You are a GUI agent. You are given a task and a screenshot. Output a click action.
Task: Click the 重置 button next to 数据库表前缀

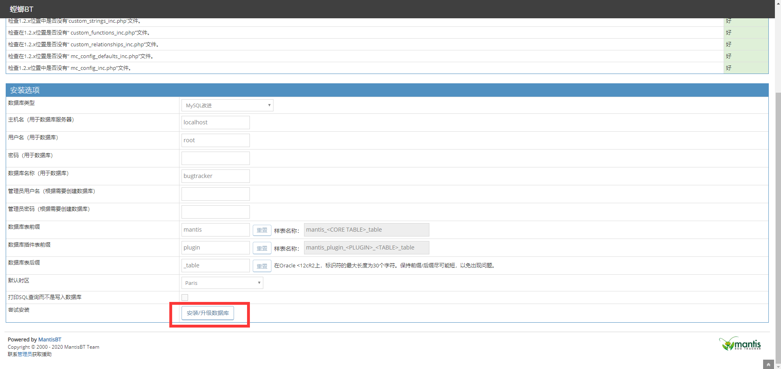coord(262,230)
